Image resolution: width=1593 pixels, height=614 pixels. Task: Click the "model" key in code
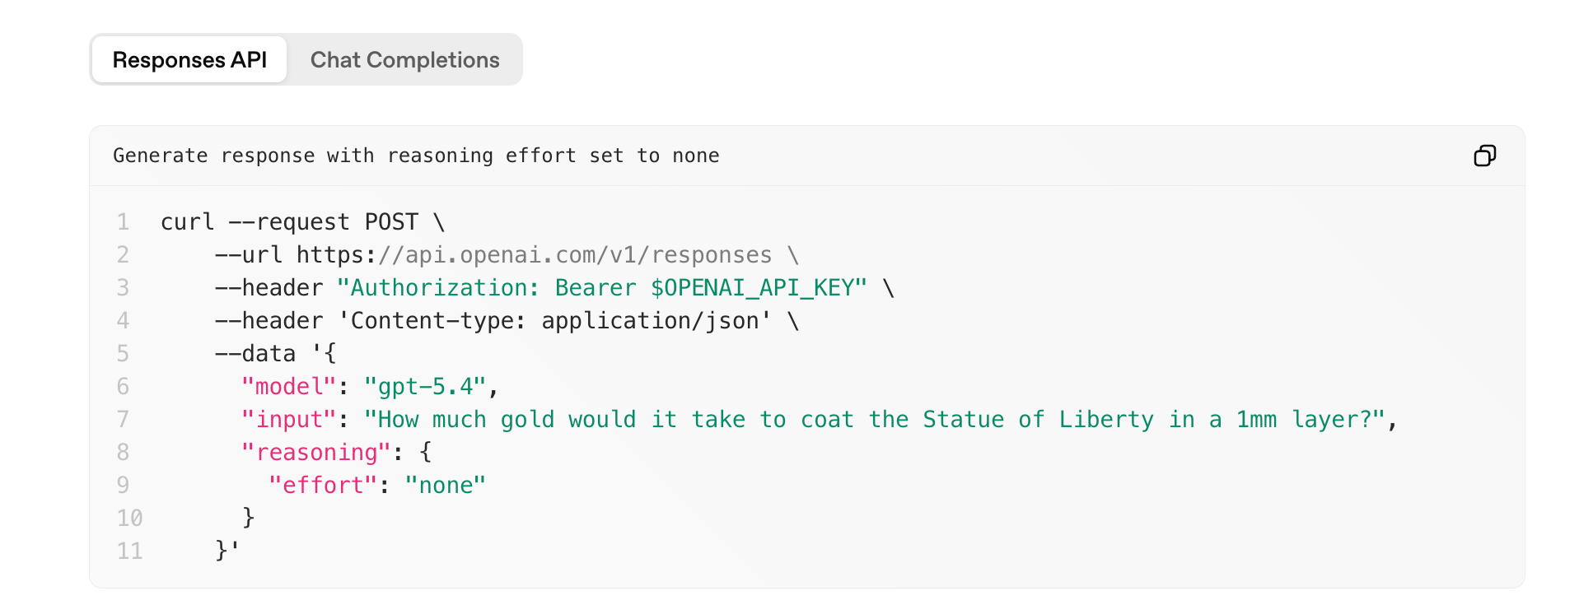(x=288, y=387)
